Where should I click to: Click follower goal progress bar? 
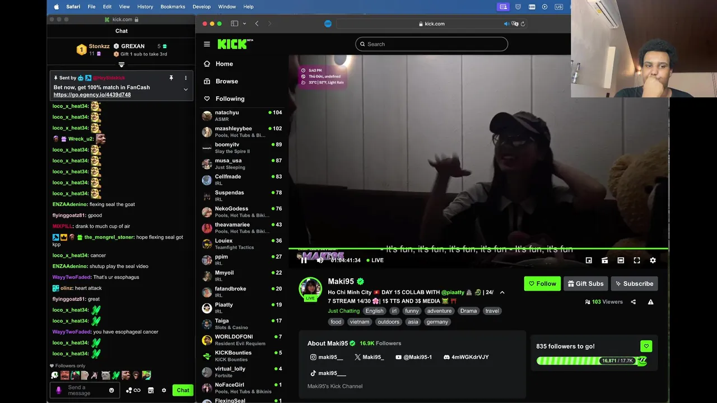pos(592,361)
